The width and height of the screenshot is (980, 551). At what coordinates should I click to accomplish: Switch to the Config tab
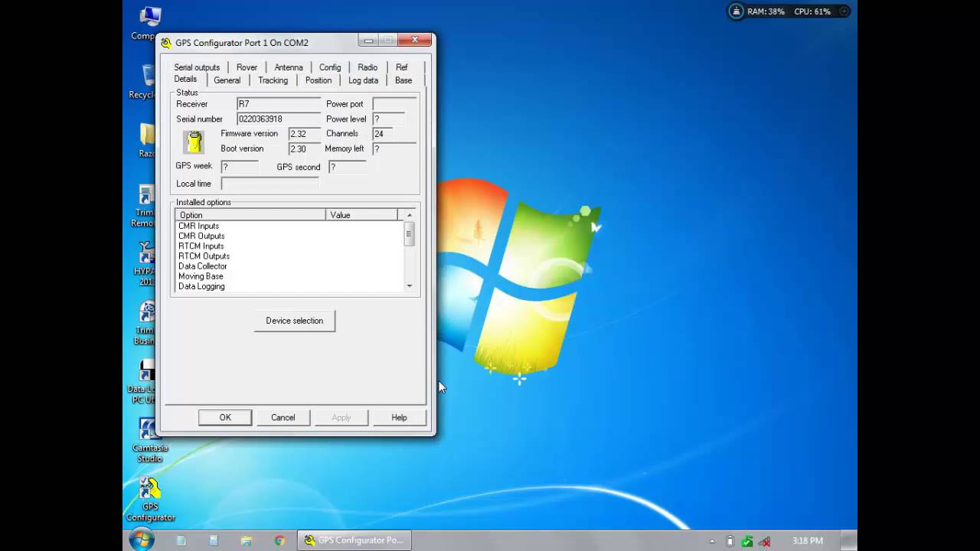pos(330,67)
